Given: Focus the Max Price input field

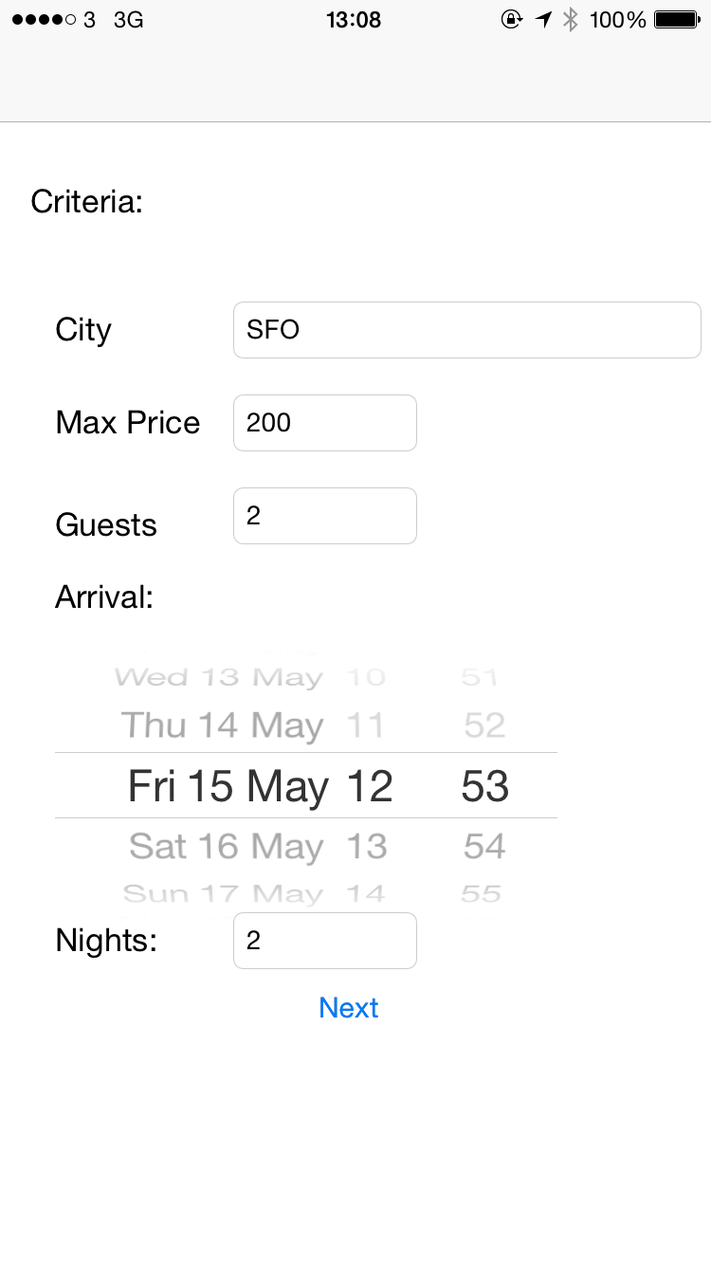Looking at the screenshot, I should [x=324, y=423].
